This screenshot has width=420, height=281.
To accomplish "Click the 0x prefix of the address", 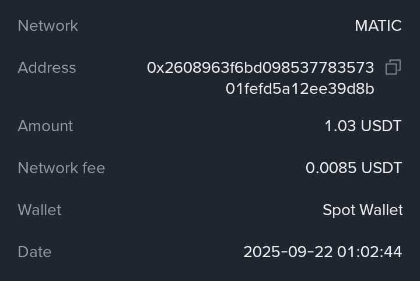I will pyautogui.click(x=155, y=68).
